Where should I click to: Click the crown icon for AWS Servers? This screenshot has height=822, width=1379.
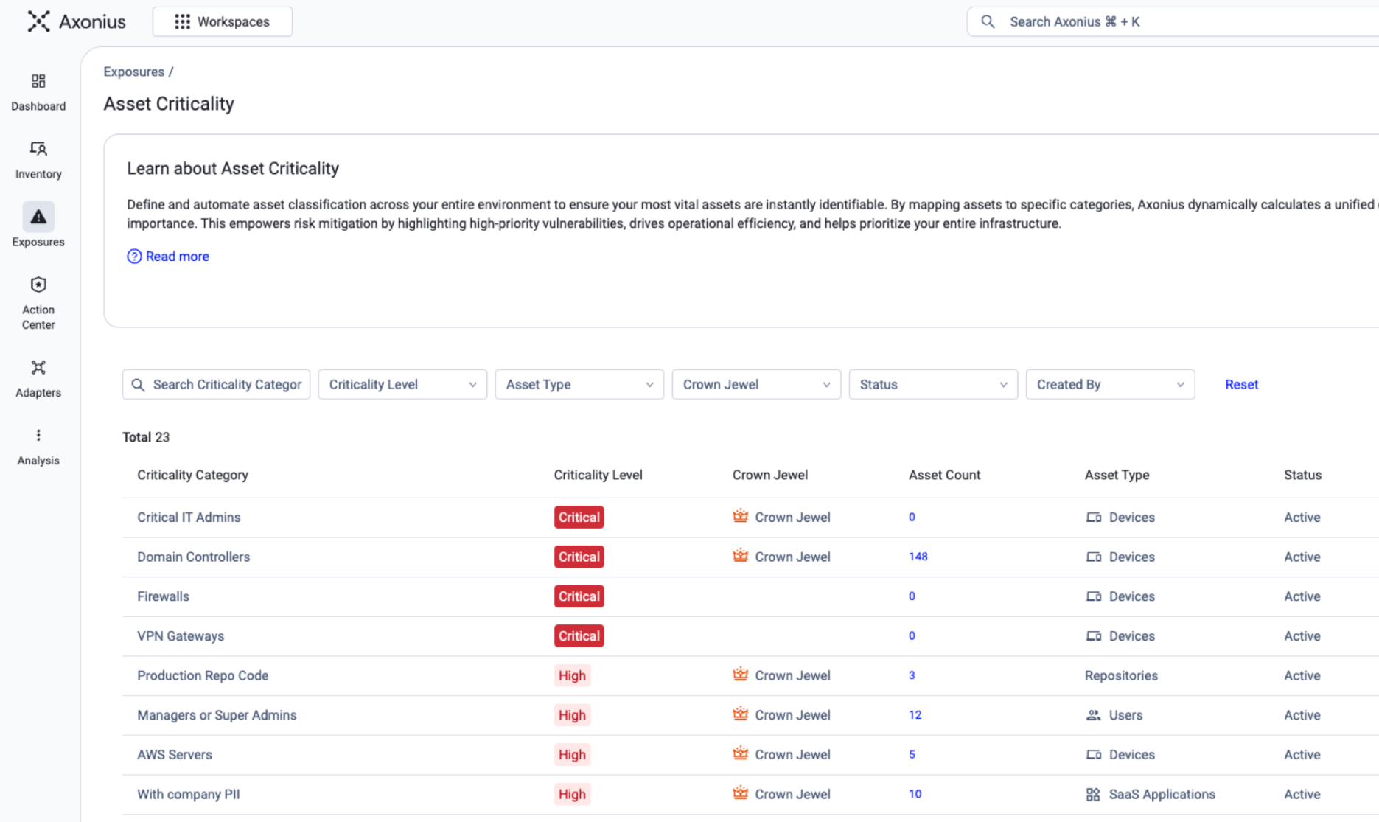click(741, 753)
